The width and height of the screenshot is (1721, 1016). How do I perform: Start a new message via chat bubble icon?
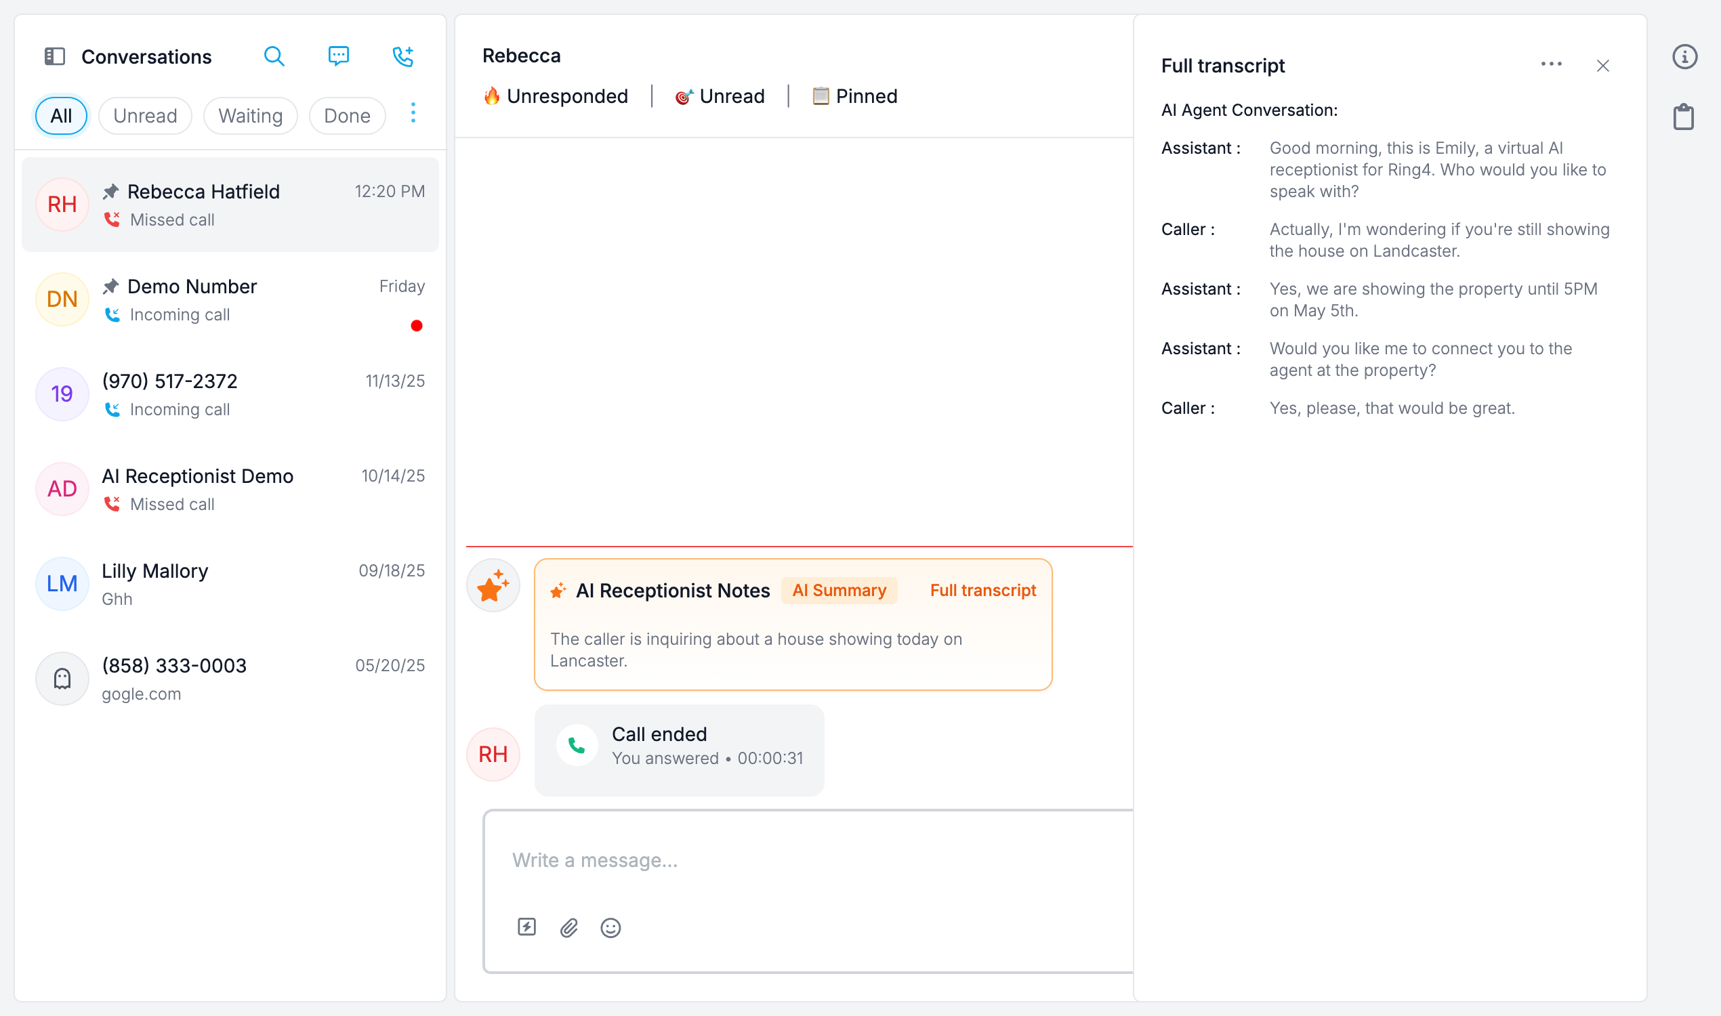point(338,56)
